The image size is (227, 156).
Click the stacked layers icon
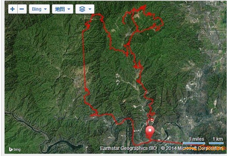coord(82,9)
